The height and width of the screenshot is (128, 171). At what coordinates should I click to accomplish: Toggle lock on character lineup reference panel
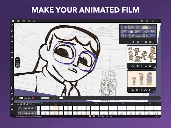(133, 90)
